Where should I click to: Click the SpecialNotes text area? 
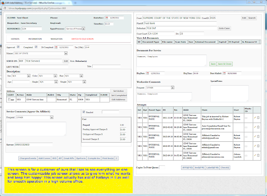pyautogui.click(x=229, y=93)
